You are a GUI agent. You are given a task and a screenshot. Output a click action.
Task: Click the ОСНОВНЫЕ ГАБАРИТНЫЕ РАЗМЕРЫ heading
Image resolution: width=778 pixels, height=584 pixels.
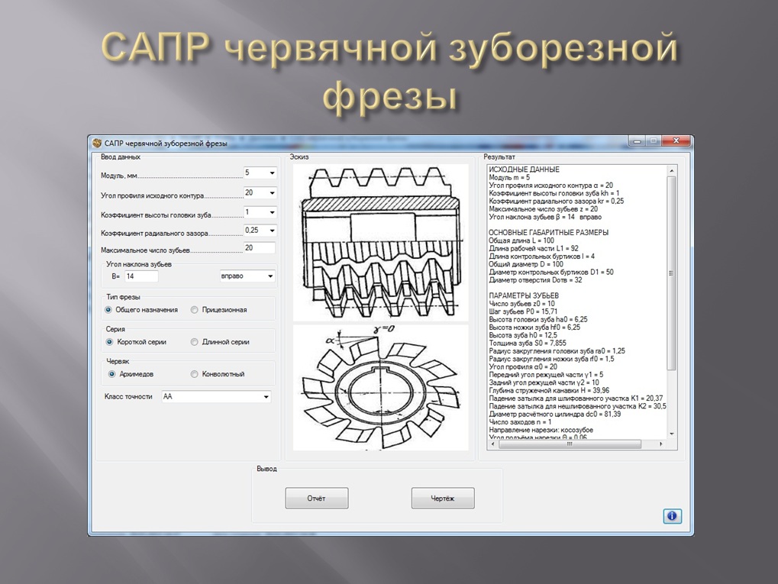(x=548, y=233)
